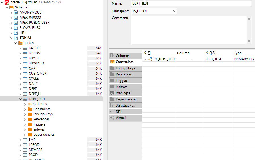
Task: Switch to the References editor tab
Action: 126,74
